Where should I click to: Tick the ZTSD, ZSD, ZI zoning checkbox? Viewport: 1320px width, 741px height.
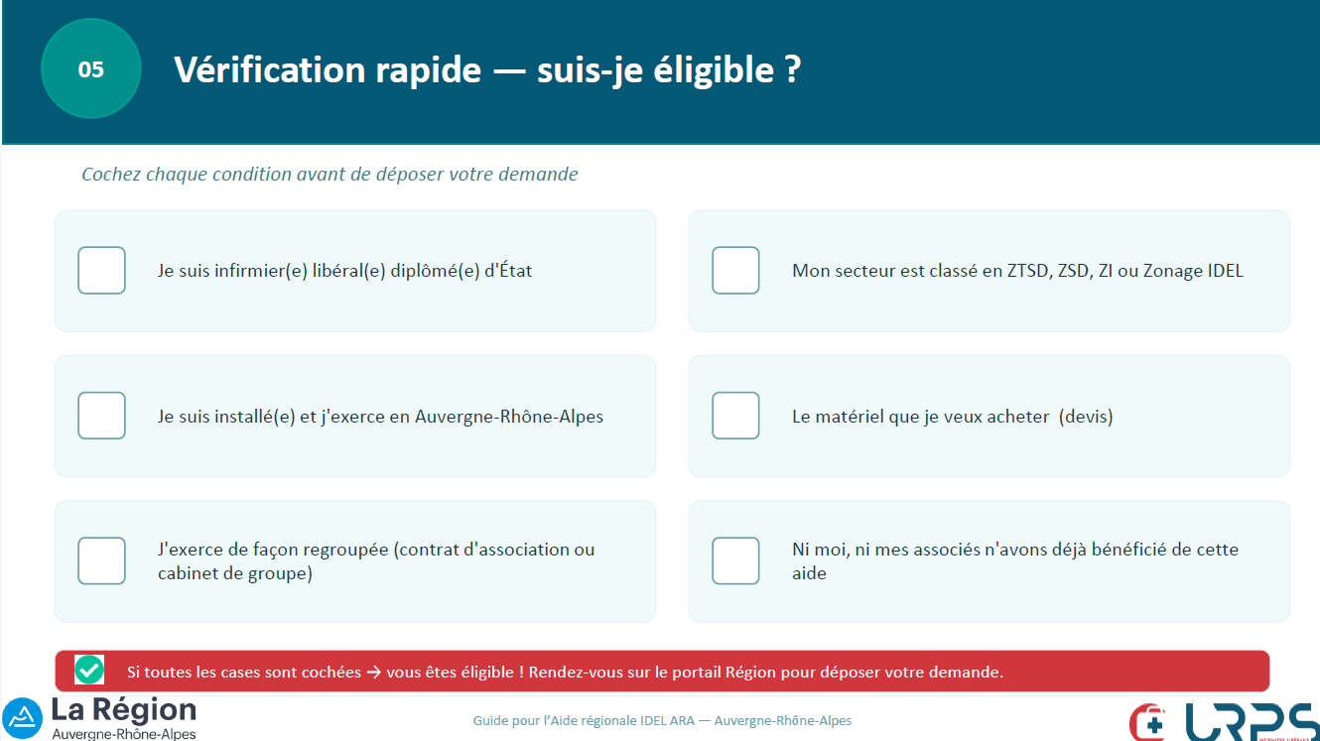(x=735, y=270)
